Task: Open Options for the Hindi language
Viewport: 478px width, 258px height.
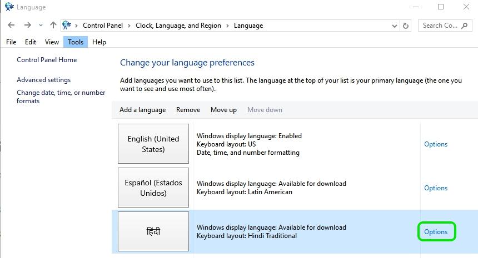Action: pos(436,232)
